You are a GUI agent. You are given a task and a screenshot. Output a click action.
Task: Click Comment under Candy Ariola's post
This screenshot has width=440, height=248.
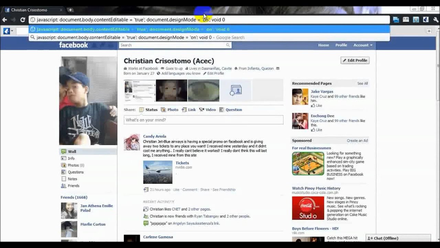click(190, 190)
